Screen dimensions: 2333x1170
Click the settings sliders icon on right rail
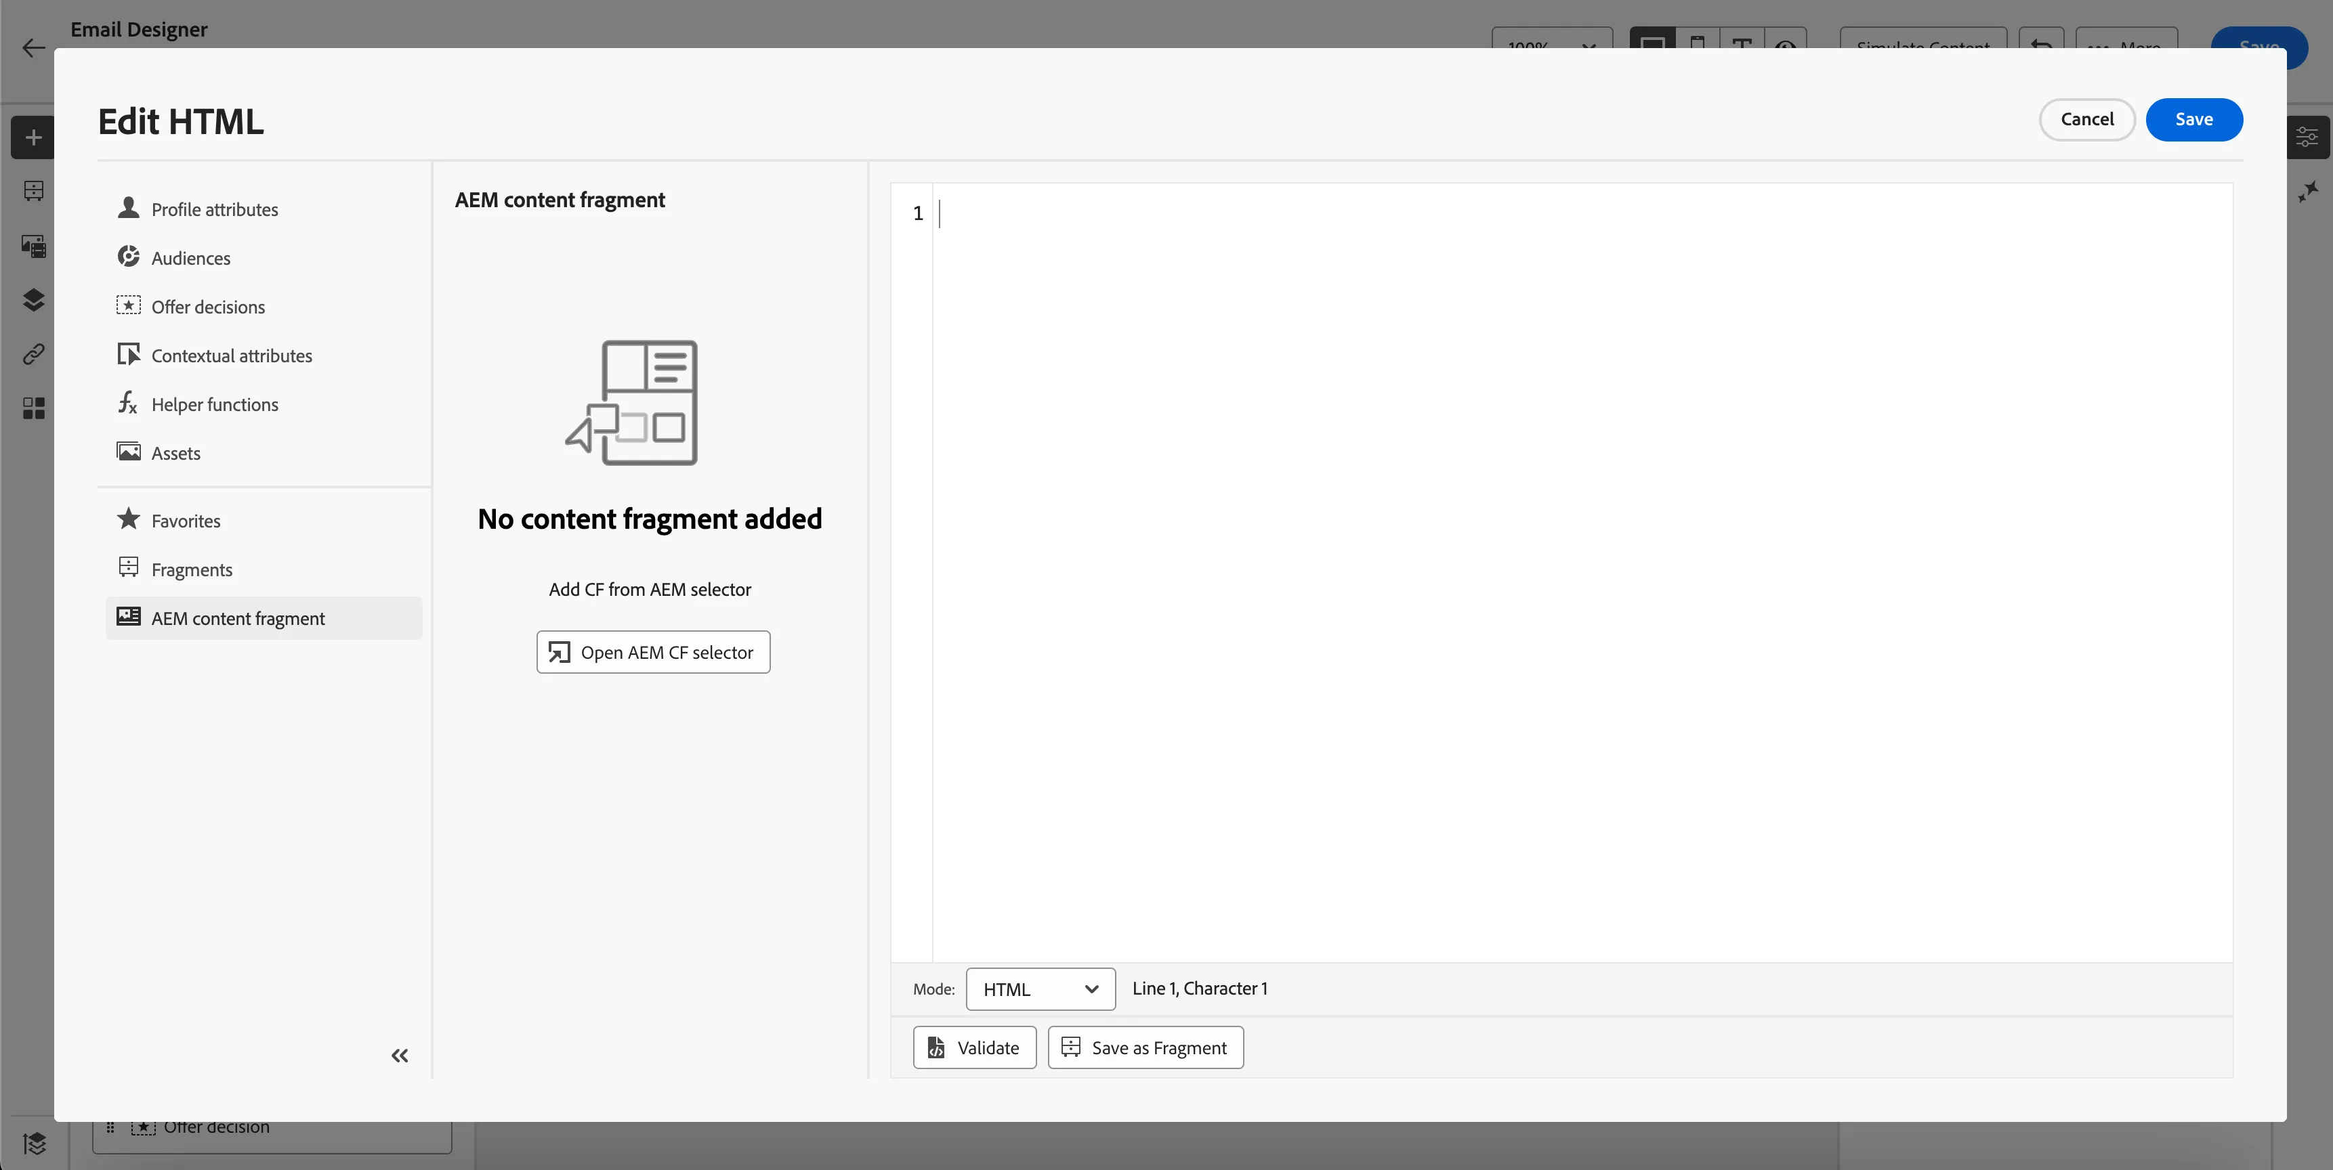point(2308,137)
